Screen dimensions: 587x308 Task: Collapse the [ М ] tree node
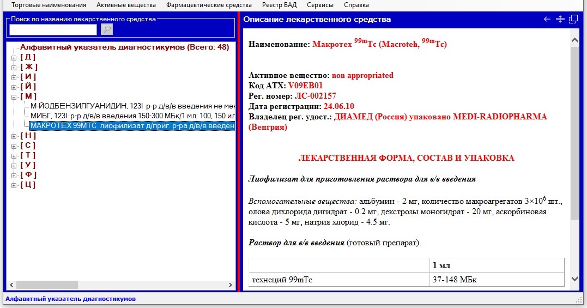pos(14,97)
